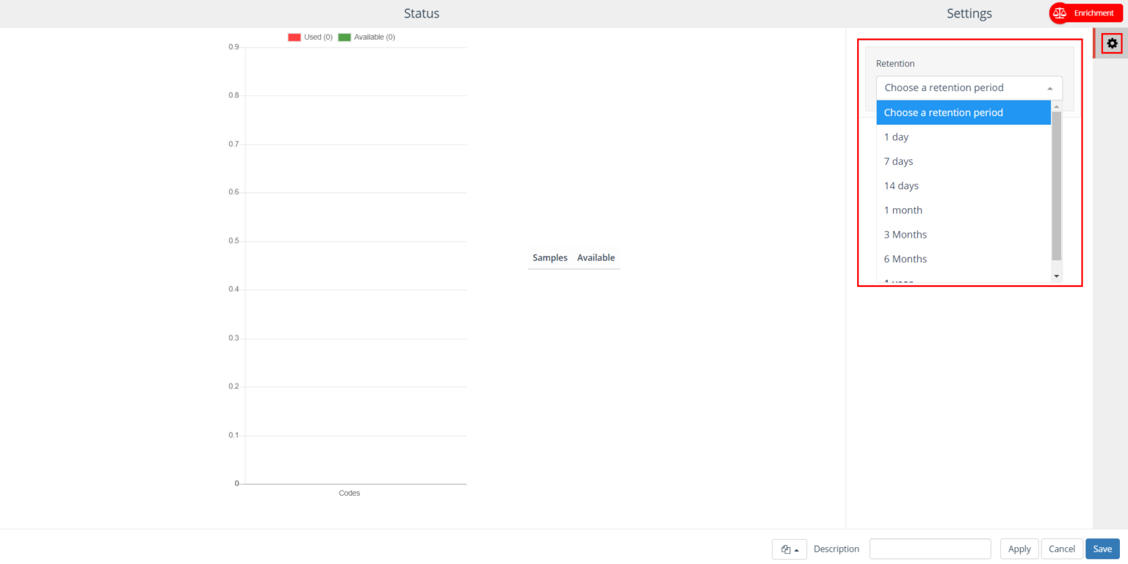Image resolution: width=1128 pixels, height=564 pixels.
Task: Click the Samples column header
Action: coord(550,258)
